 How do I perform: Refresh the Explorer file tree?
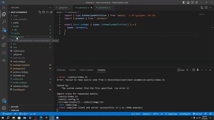(47, 12)
